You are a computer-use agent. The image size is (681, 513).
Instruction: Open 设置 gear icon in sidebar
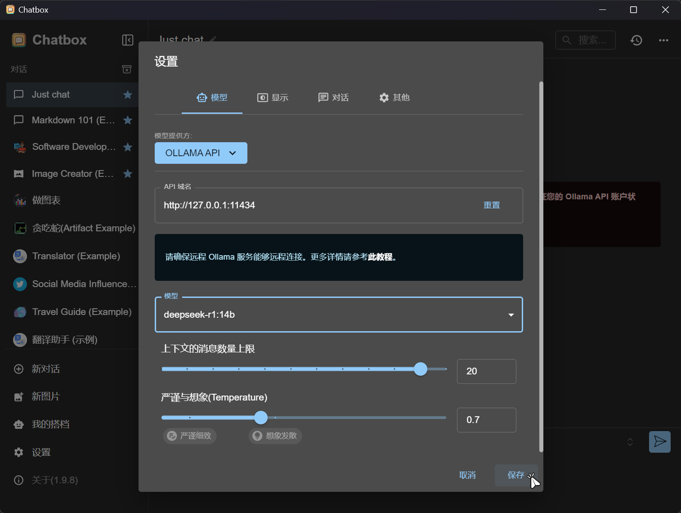tap(19, 452)
